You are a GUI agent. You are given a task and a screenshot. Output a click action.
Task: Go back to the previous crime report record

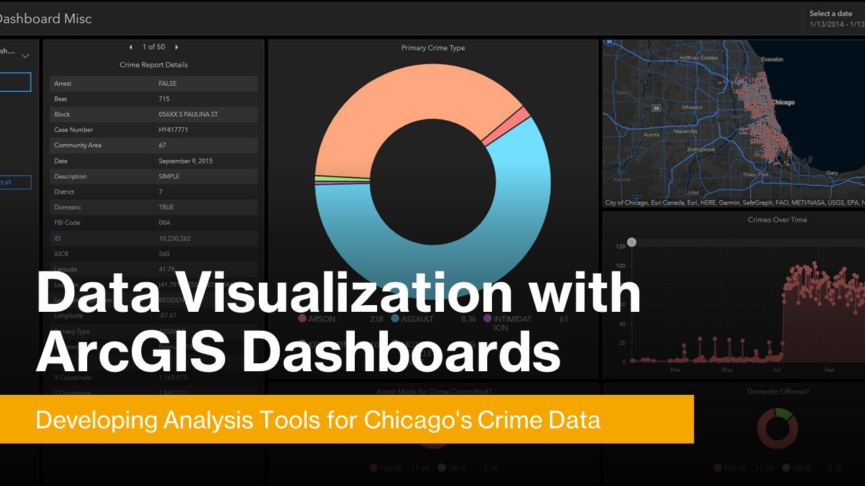[x=130, y=47]
